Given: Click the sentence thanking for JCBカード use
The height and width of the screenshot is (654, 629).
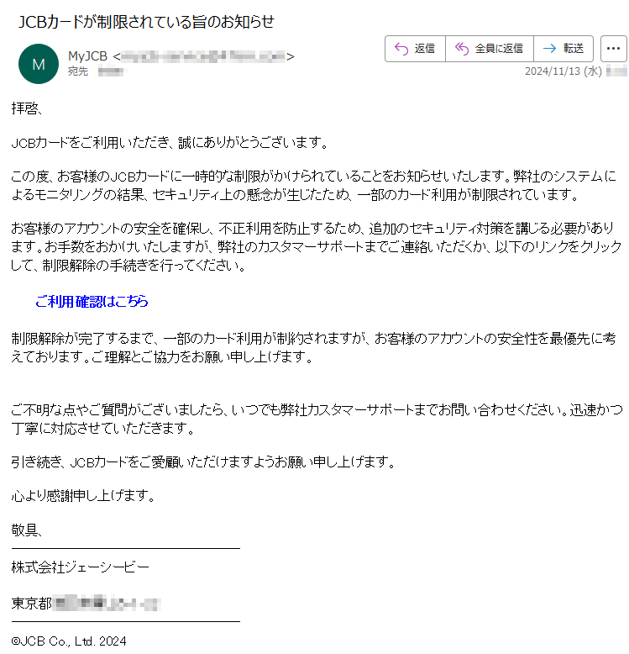Looking at the screenshot, I should tap(170, 143).
